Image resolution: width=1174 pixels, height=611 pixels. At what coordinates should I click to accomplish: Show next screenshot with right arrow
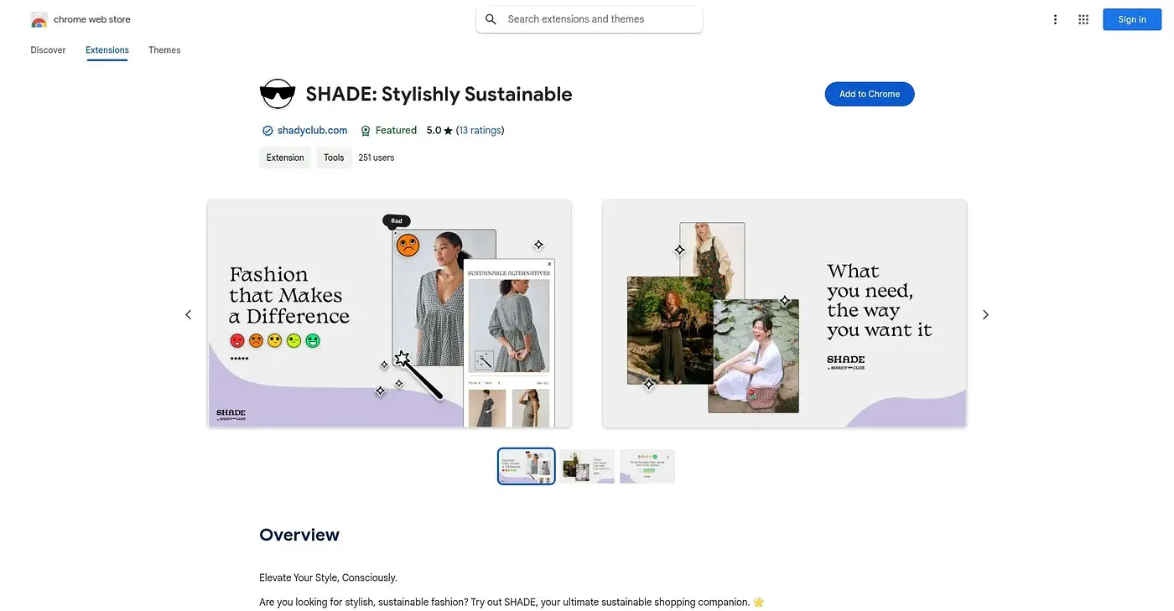(x=985, y=314)
